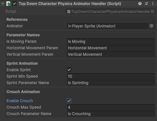Viewport: 157px width, 121px height.
Task: Click the component title Top Down Character Physics Animator Handler
Action: [70, 4]
